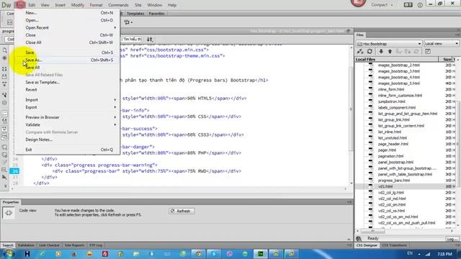Switch to the Site Reports tab
Image resolution: width=461 pixels, height=259 pixels.
(74, 245)
